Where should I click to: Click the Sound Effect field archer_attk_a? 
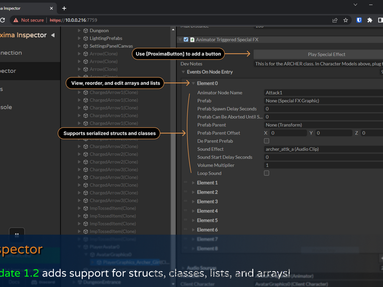[324, 149]
